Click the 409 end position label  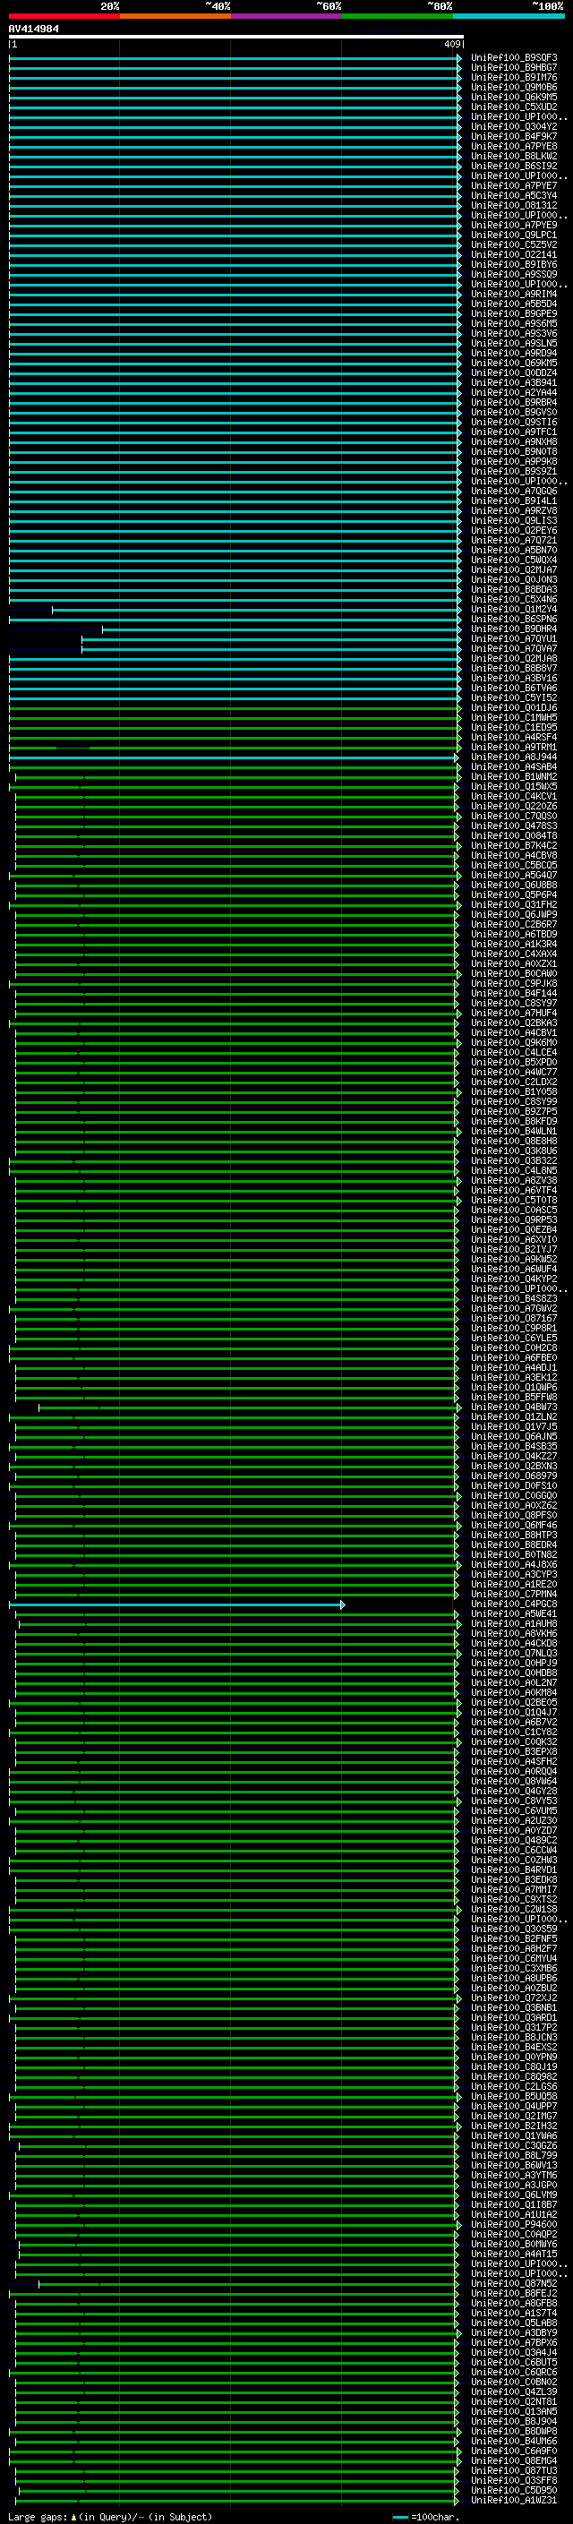click(451, 44)
